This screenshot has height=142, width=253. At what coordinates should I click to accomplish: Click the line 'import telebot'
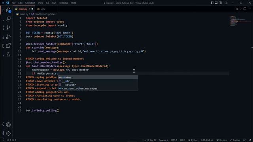click(37, 18)
